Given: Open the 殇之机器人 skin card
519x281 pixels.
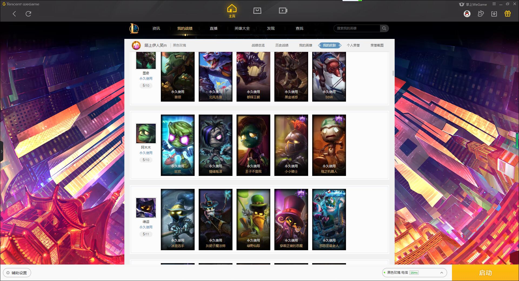Looking at the screenshot, I should tap(329, 145).
